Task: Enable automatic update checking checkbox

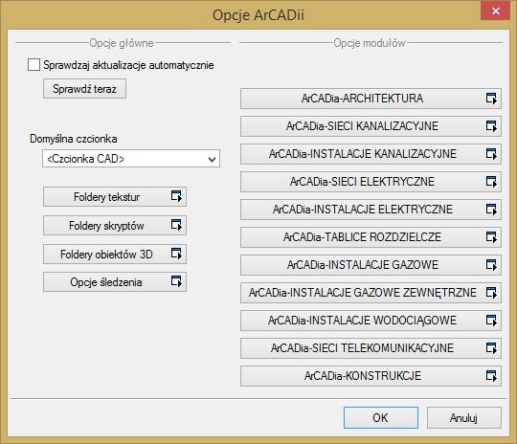Action: [34, 65]
